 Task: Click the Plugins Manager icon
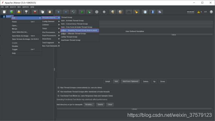(x=160, y=12)
